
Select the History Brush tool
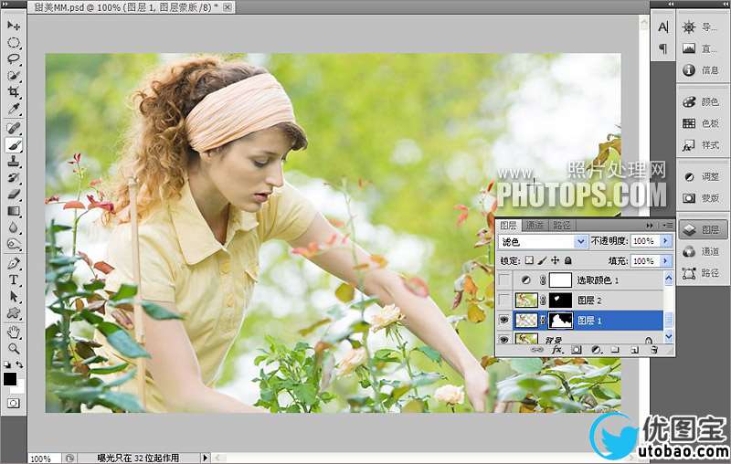[14, 178]
